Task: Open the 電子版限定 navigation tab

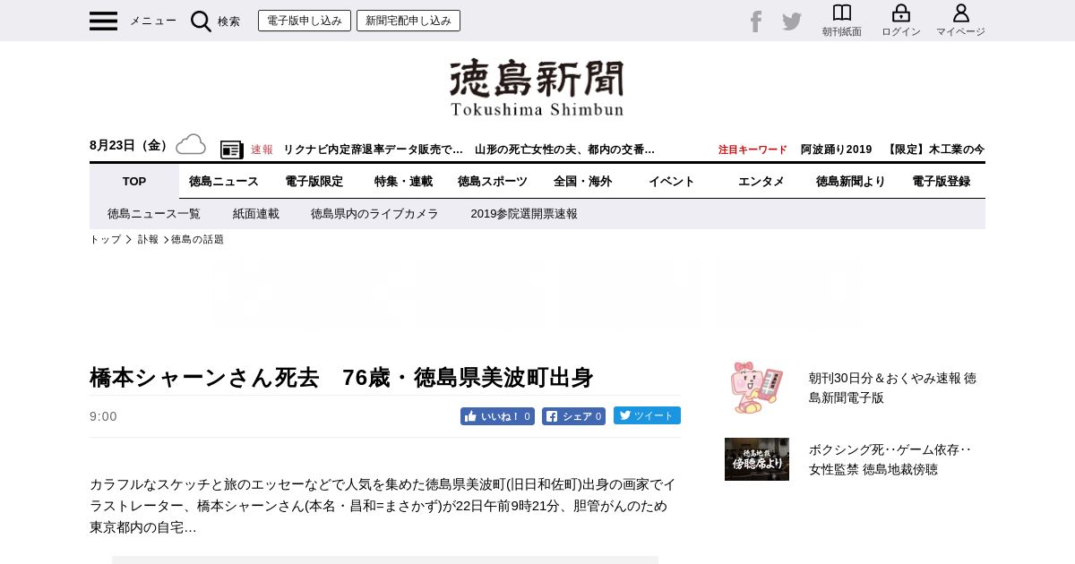Action: [314, 181]
